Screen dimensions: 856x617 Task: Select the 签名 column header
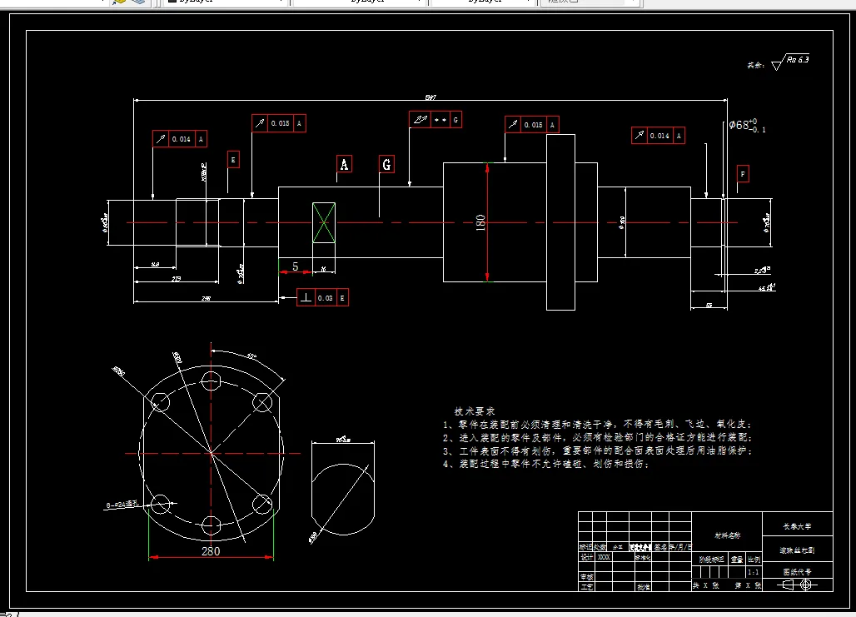(x=660, y=546)
